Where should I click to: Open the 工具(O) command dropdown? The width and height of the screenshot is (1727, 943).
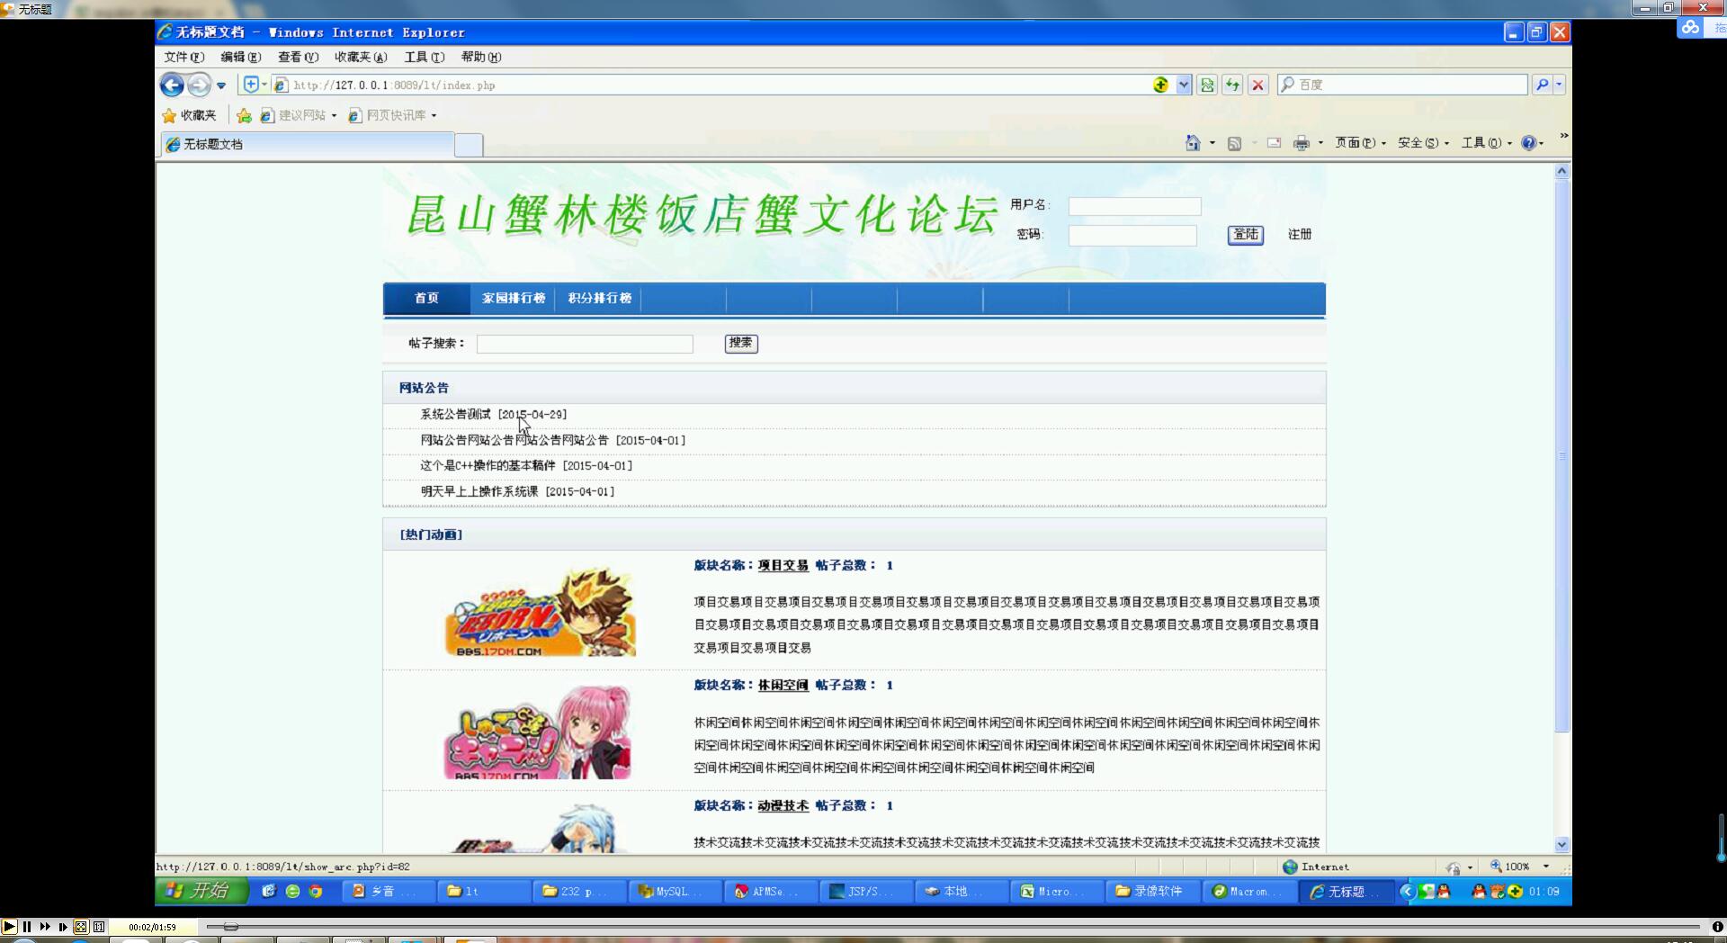1486,143
